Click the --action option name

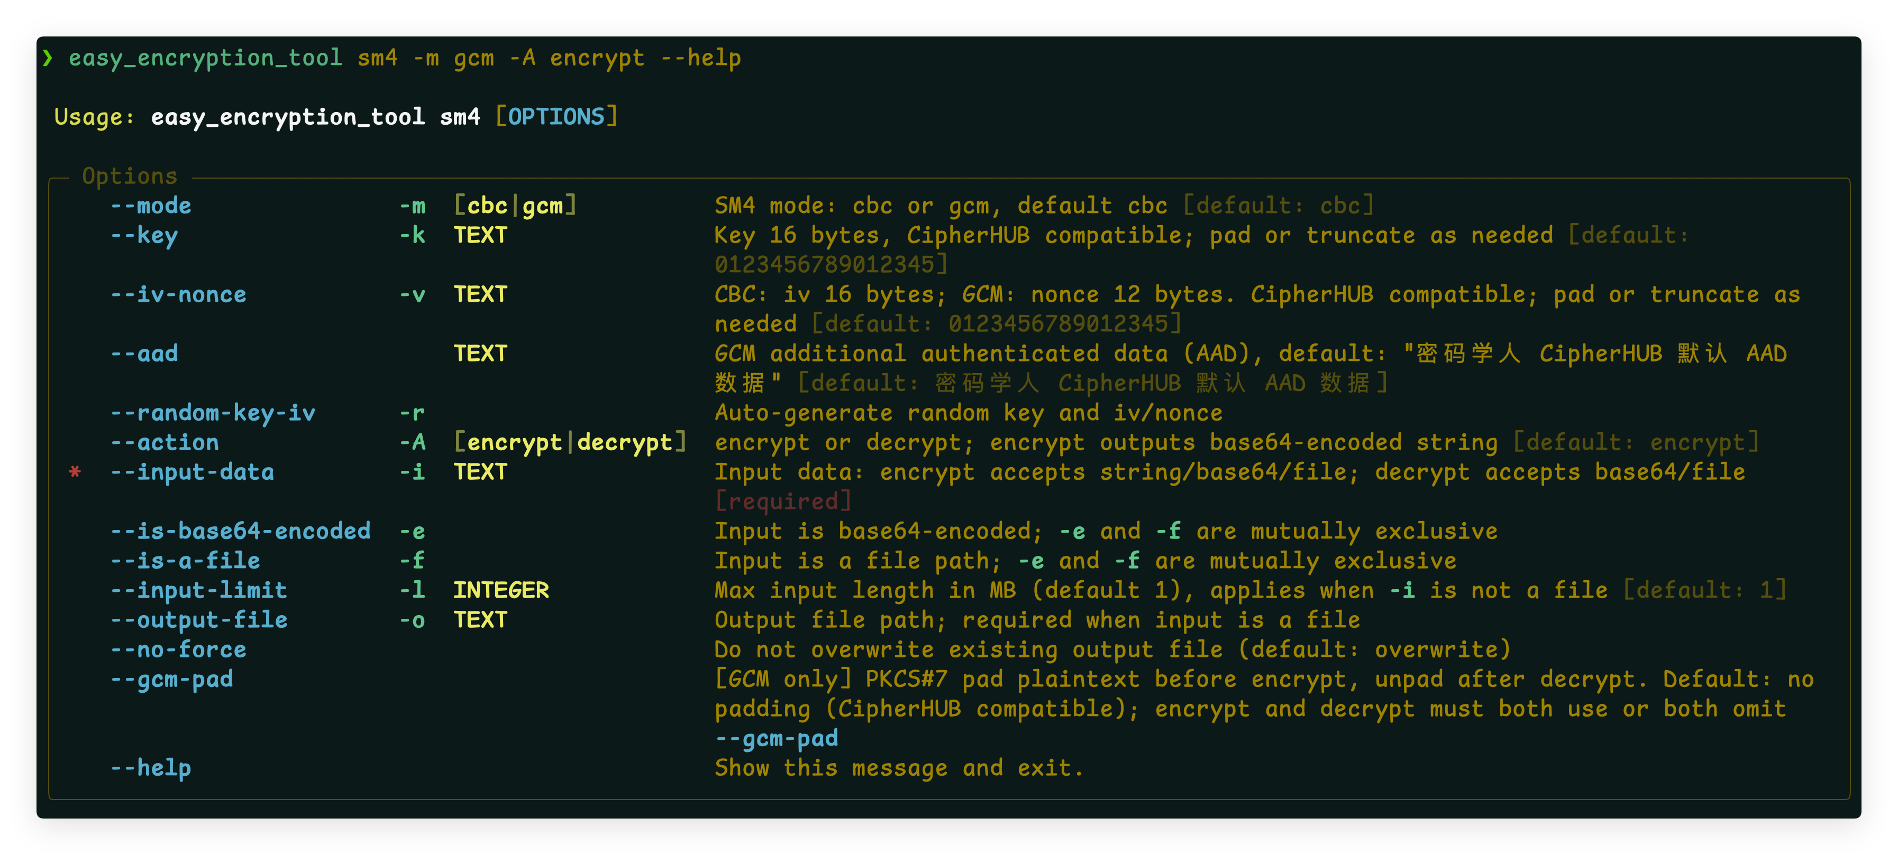tap(165, 442)
